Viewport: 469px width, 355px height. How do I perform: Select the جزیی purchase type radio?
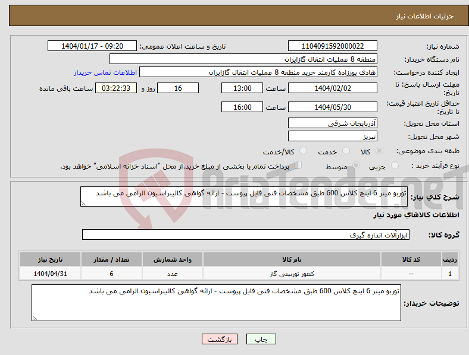395,165
